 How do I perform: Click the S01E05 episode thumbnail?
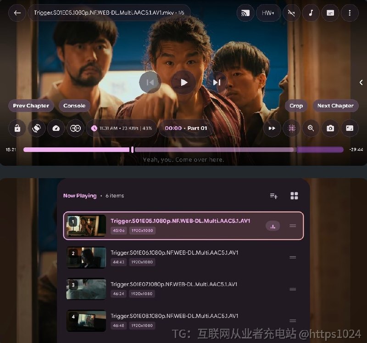86,225
